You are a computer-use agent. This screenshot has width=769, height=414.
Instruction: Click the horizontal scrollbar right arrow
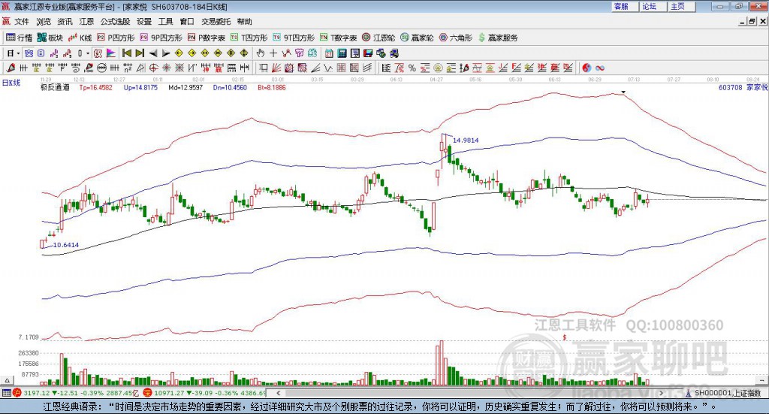coord(661,393)
